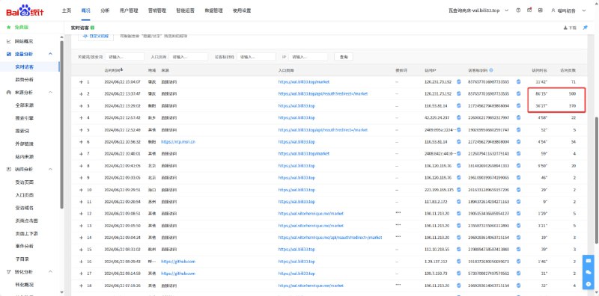Open the help icon in top header
This screenshot has width=599, height=296.
point(518,10)
